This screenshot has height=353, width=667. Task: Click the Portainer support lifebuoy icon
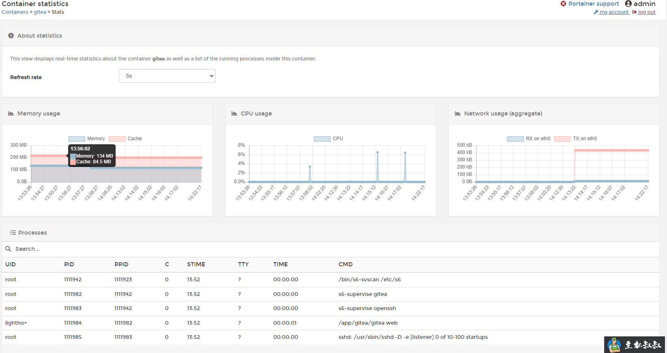563,4
